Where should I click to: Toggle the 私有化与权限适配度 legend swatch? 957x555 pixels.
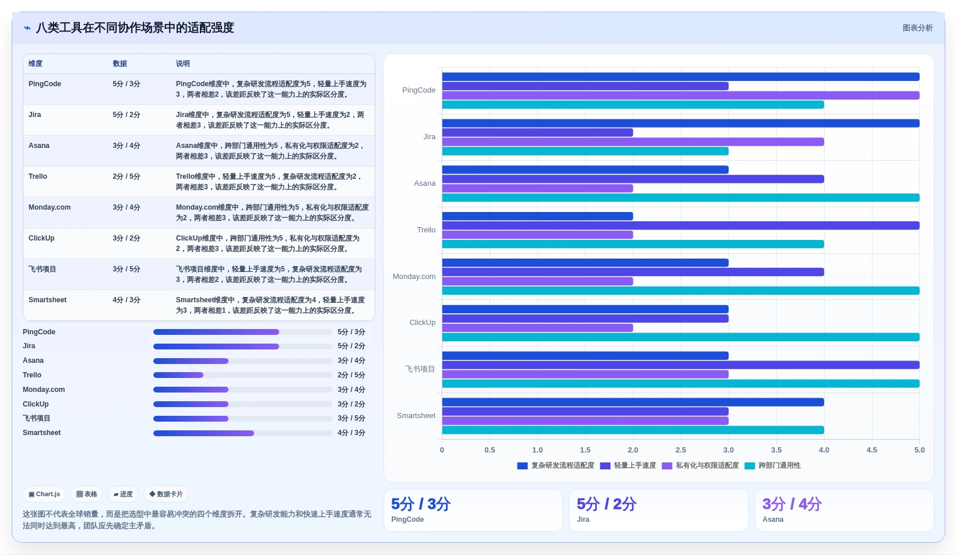[x=667, y=466]
